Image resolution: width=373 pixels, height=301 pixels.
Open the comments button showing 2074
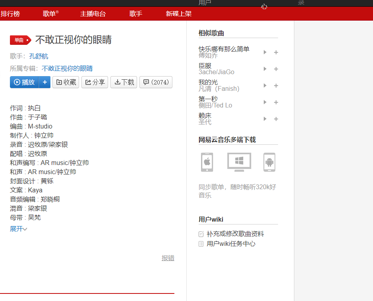click(x=156, y=82)
